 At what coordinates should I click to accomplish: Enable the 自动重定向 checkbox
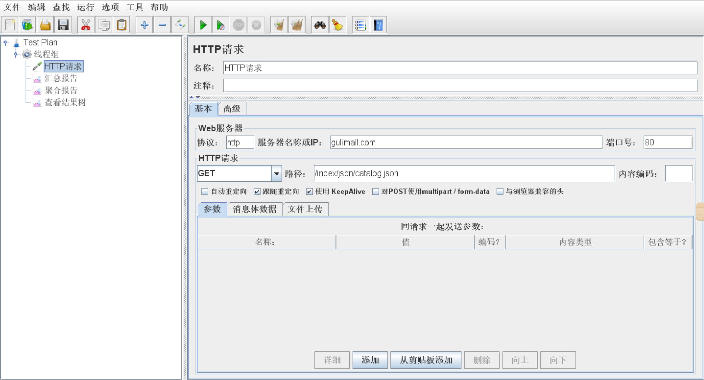(205, 192)
